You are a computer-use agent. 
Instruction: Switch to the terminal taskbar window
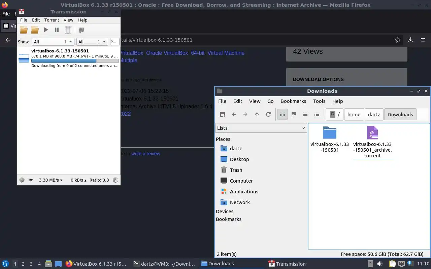(164, 264)
